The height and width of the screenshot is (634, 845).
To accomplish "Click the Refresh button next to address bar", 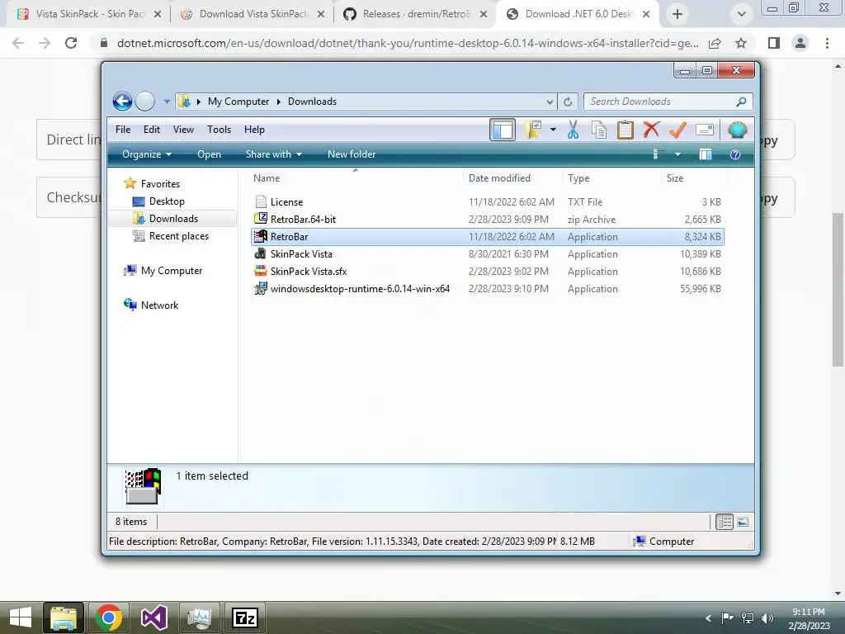I will click(568, 102).
